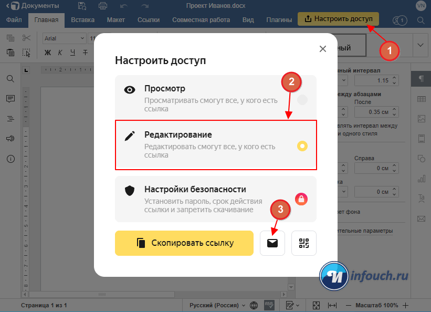Click the Bold formatting icon
The image size is (431, 312).
[x=48, y=52]
